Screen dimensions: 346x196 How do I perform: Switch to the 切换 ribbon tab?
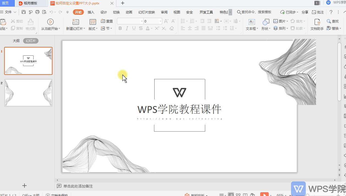coord(116,12)
